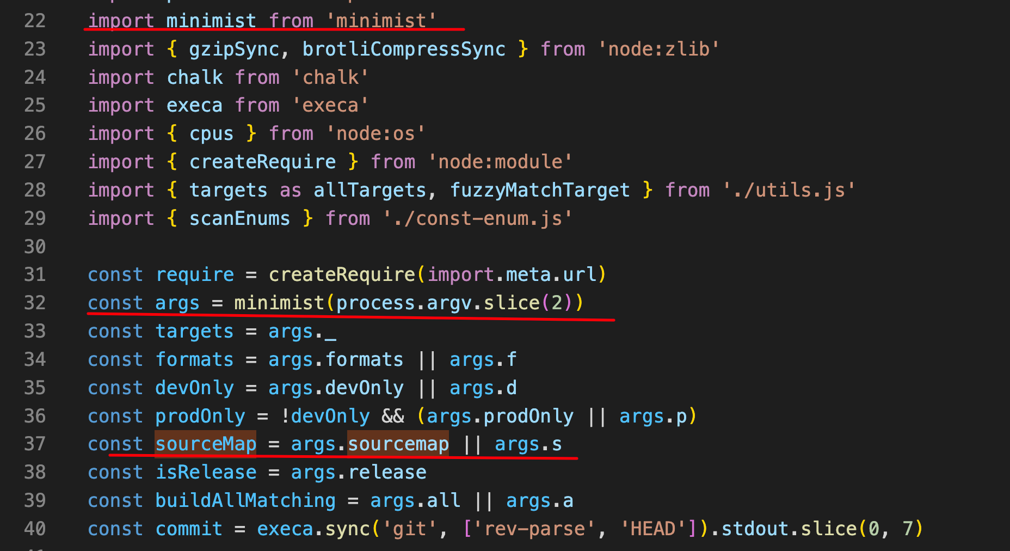Click the createRequire call on line 31

pos(342,274)
